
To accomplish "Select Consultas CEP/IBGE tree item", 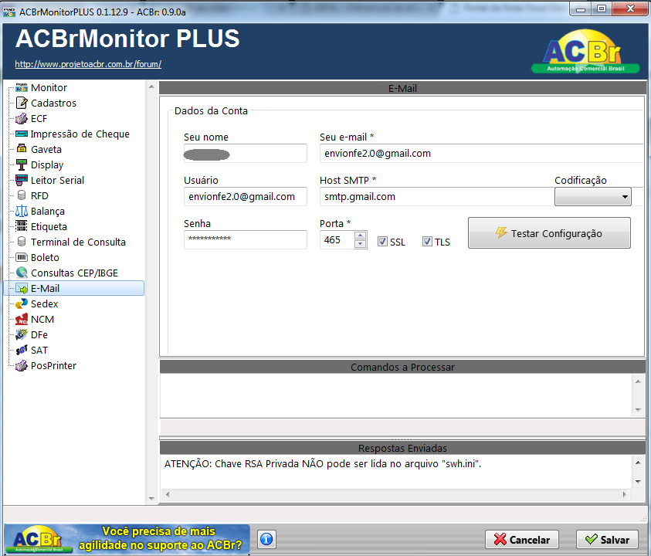I will click(74, 273).
